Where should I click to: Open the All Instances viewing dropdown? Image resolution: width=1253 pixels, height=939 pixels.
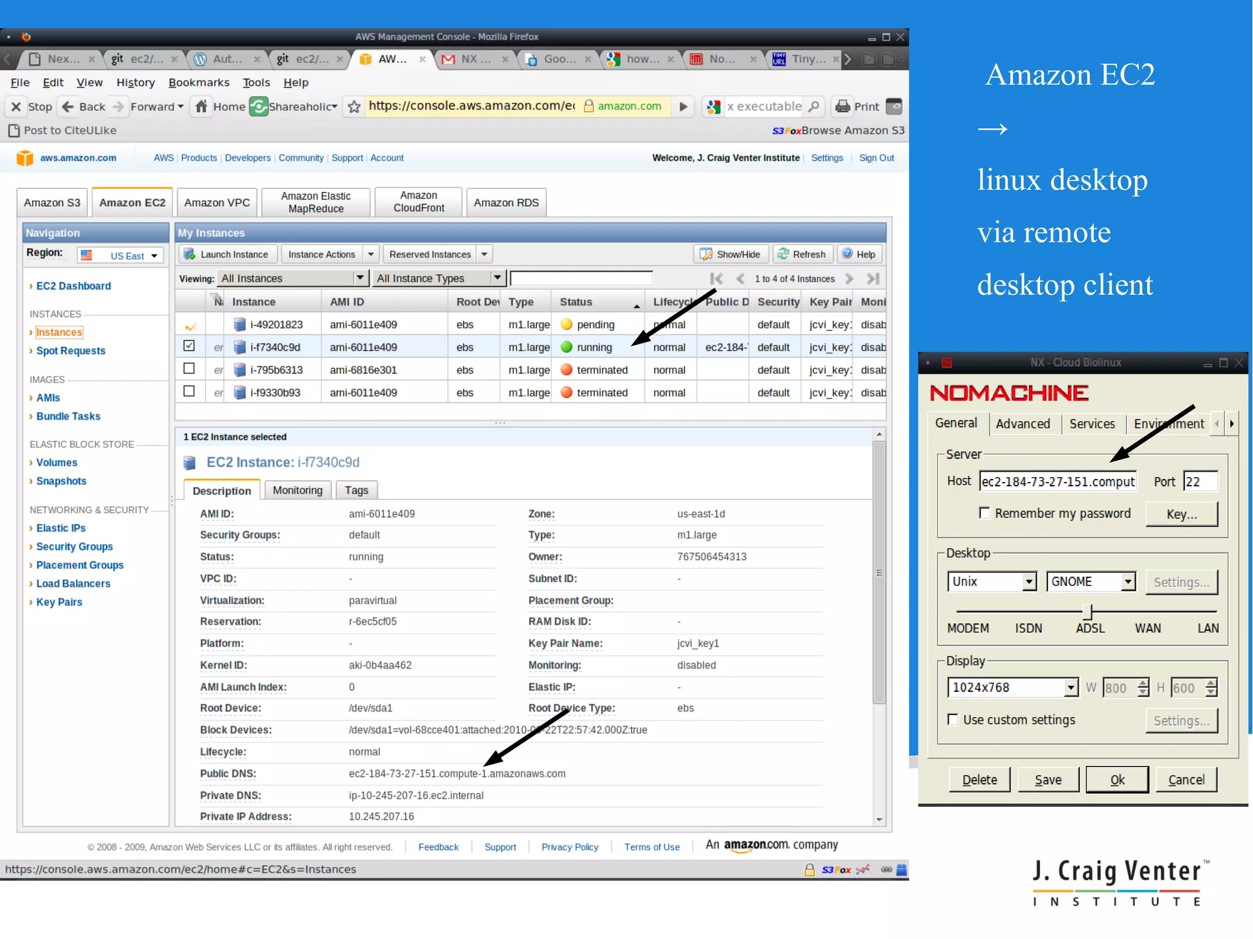293,279
